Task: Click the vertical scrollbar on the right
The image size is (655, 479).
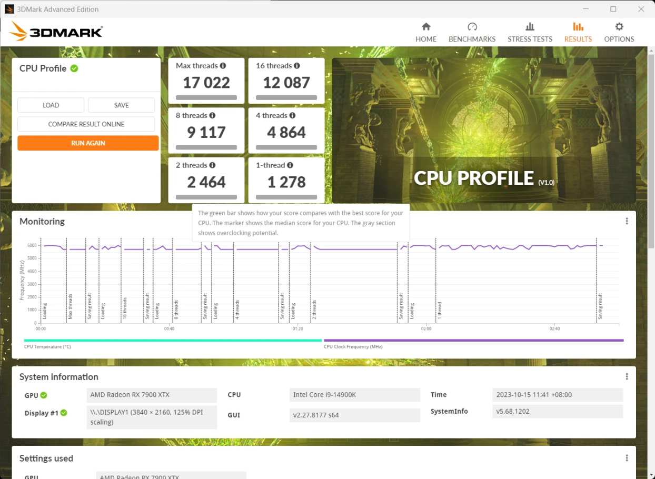Action: pyautogui.click(x=651, y=150)
